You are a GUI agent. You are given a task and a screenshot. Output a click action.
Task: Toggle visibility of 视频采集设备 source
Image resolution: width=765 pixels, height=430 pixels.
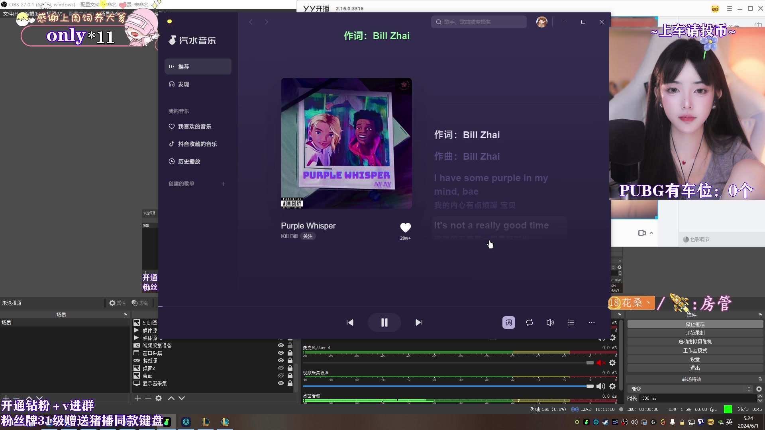(x=280, y=346)
